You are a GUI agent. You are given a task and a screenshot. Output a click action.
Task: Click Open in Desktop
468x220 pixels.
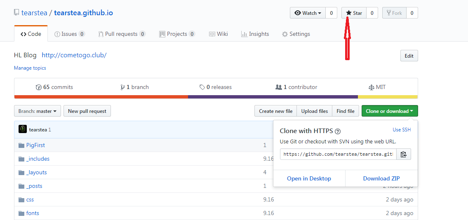(309, 178)
